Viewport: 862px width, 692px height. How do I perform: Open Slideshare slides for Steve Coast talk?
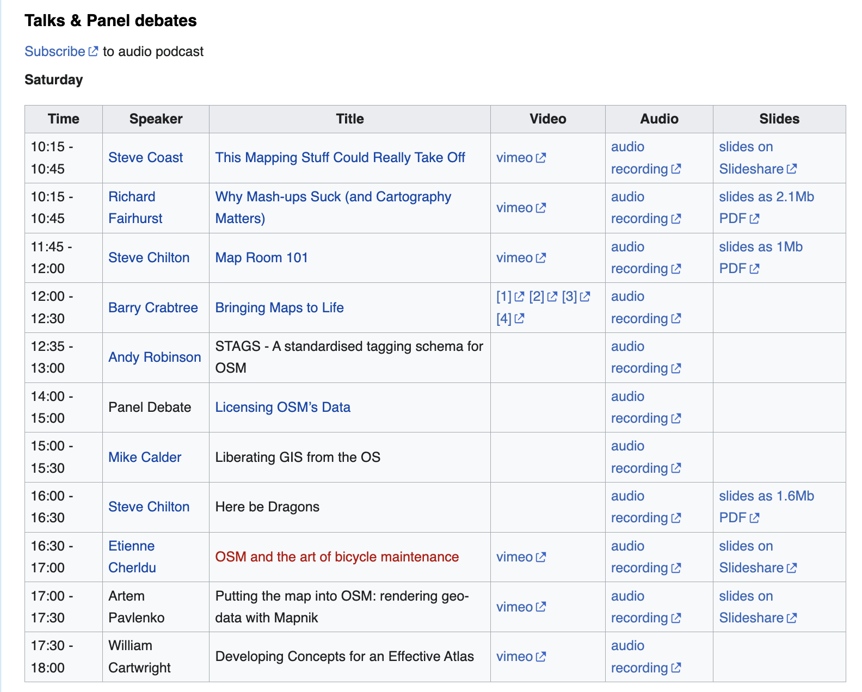point(758,158)
